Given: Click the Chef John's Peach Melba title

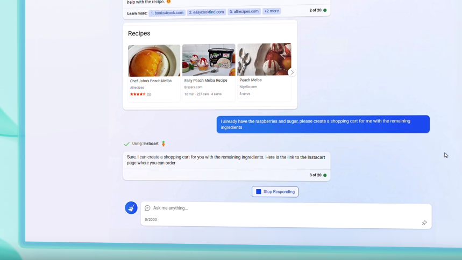Looking at the screenshot, I should click(x=151, y=81).
